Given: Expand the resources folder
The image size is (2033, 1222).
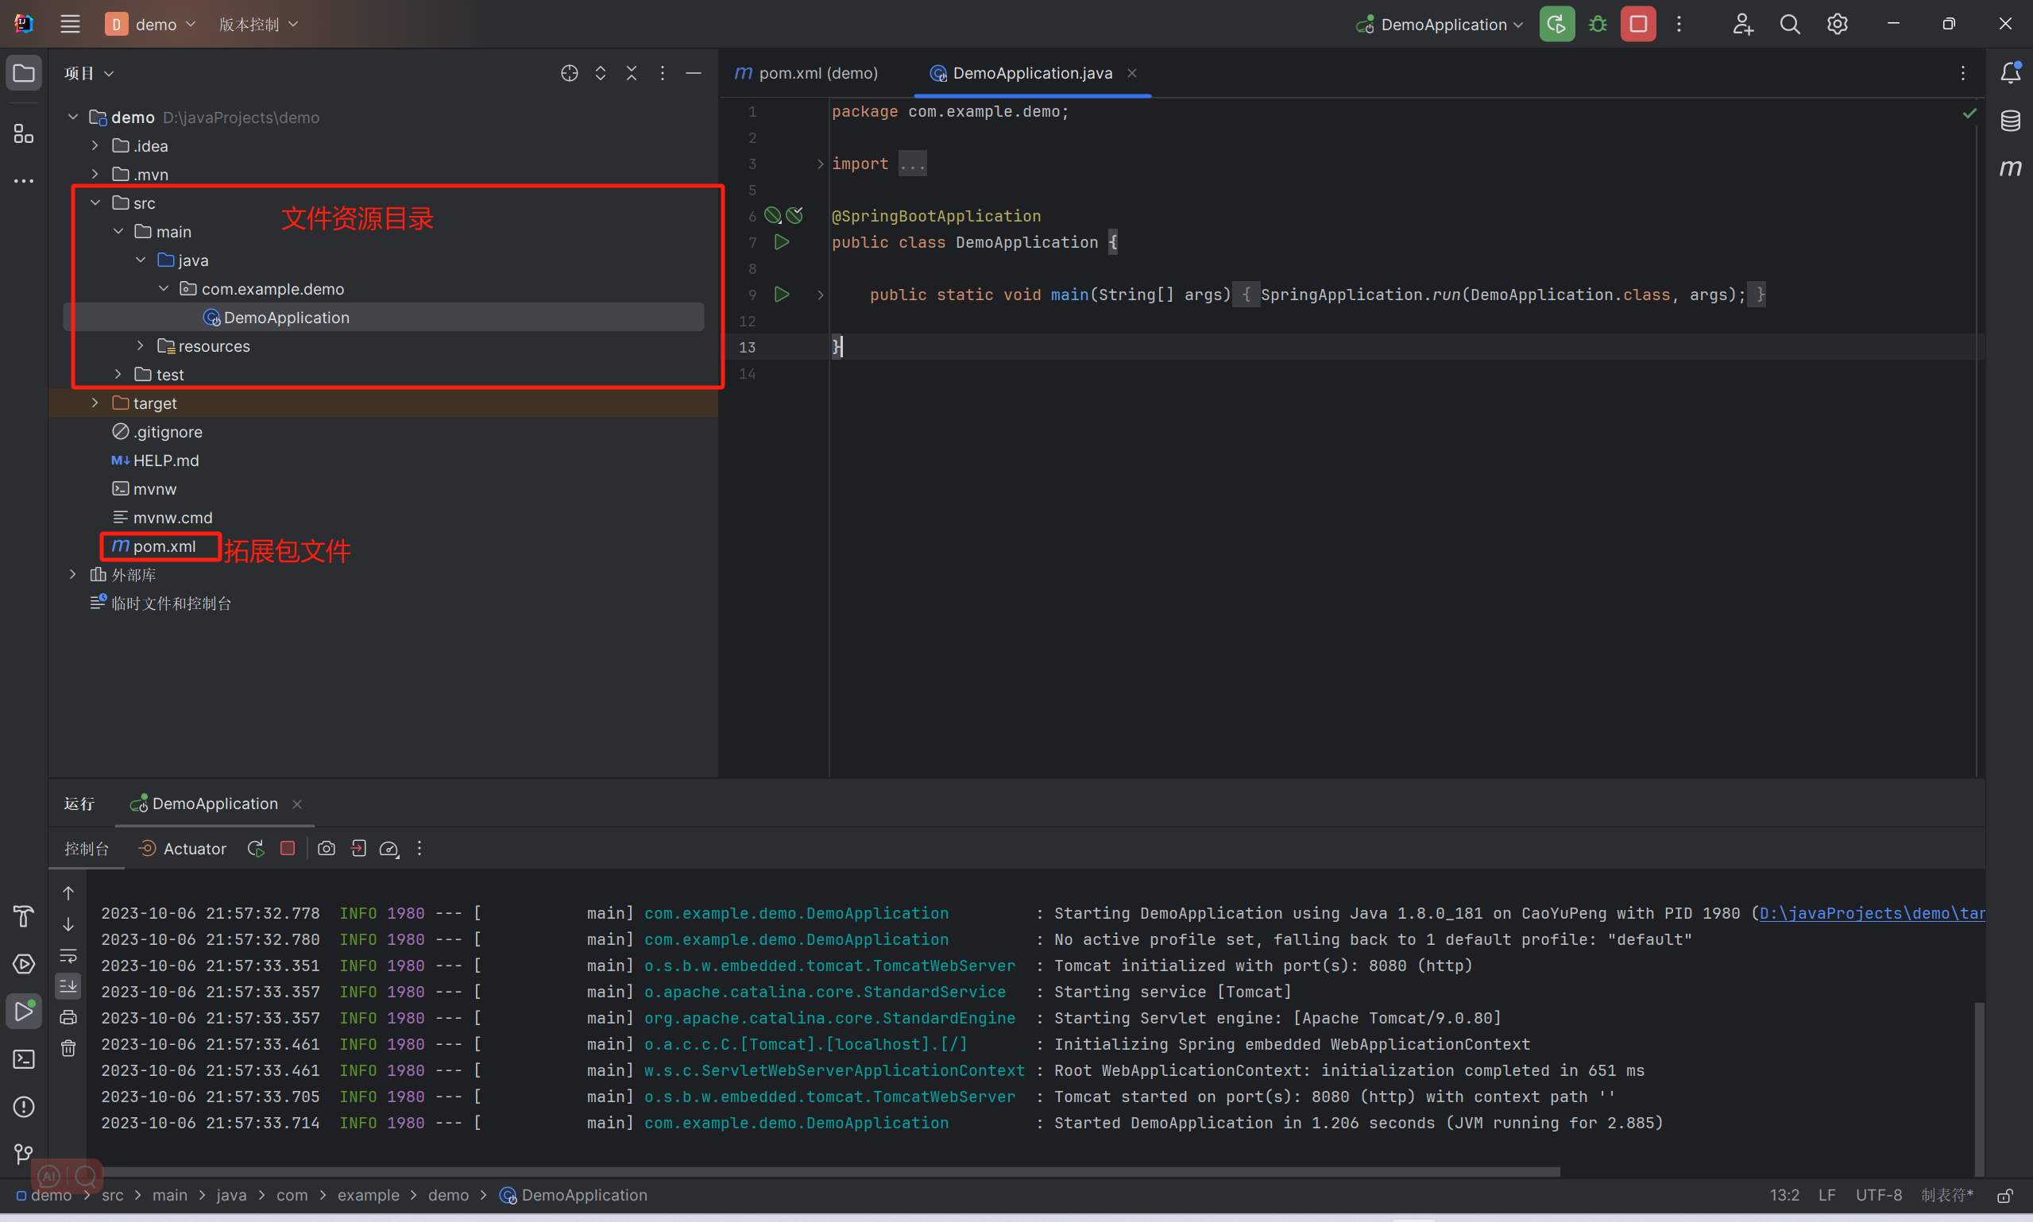Looking at the screenshot, I should [x=140, y=346].
